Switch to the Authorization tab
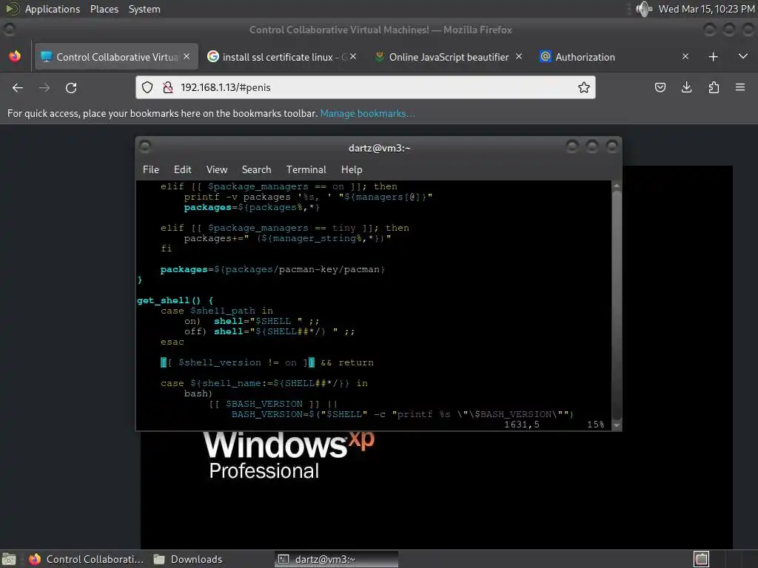Screen dimensions: 758x568 614,57
